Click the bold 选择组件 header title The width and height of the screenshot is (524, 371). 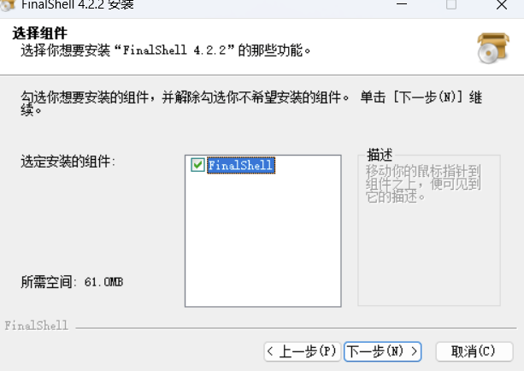[x=40, y=33]
